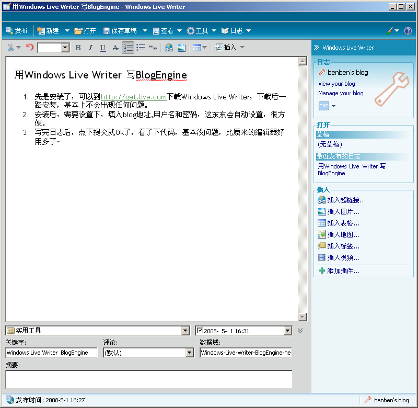Click the scissors cut icon

10,48
